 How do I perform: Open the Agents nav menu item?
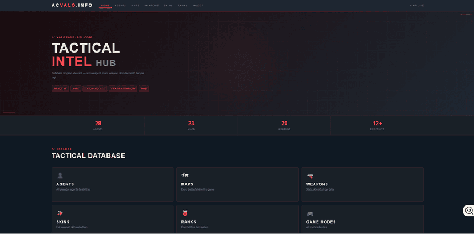coord(120,6)
